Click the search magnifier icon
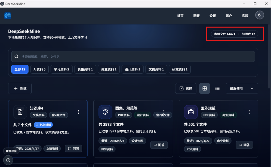 (x=16, y=57)
